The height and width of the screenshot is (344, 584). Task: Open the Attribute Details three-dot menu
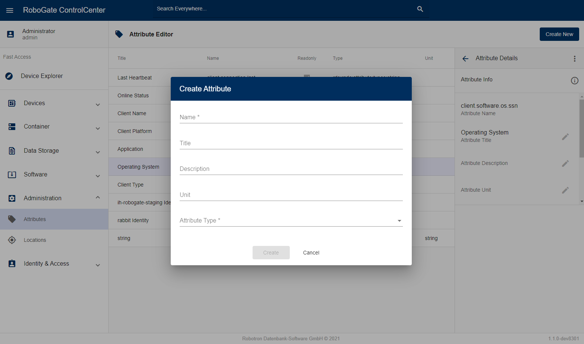point(575,59)
